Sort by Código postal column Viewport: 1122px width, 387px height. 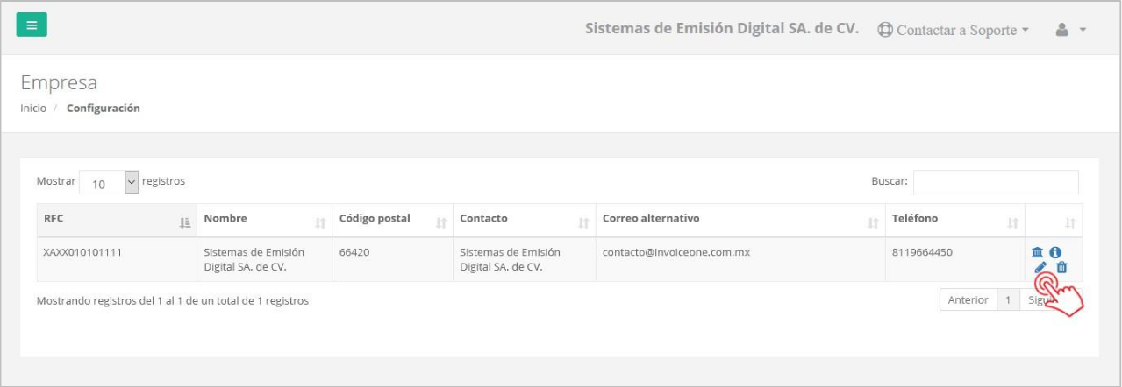coord(392,220)
